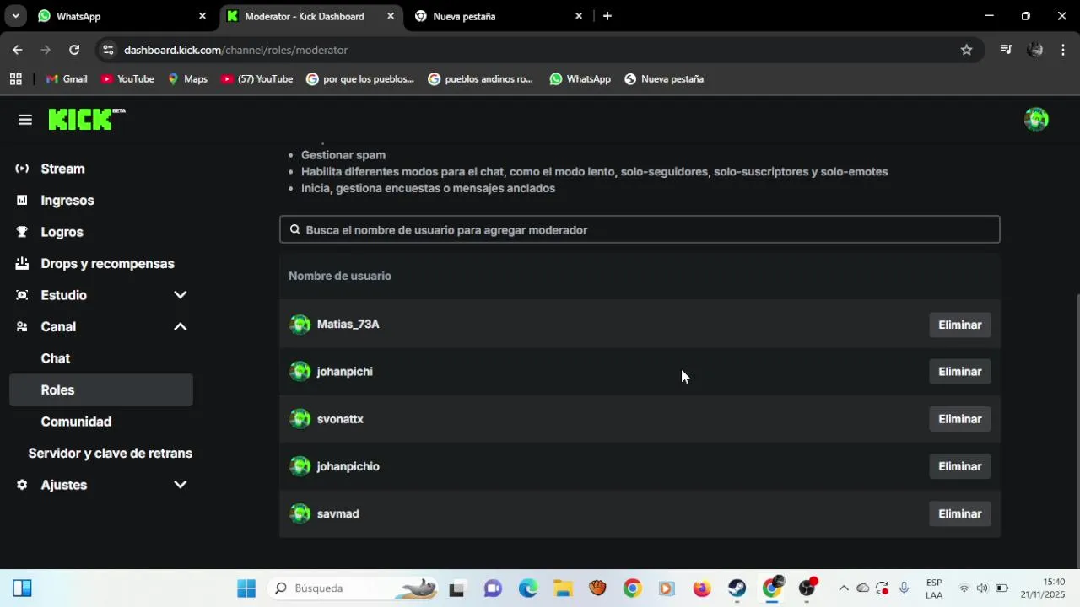Click the Ajustes gear icon

click(x=22, y=485)
